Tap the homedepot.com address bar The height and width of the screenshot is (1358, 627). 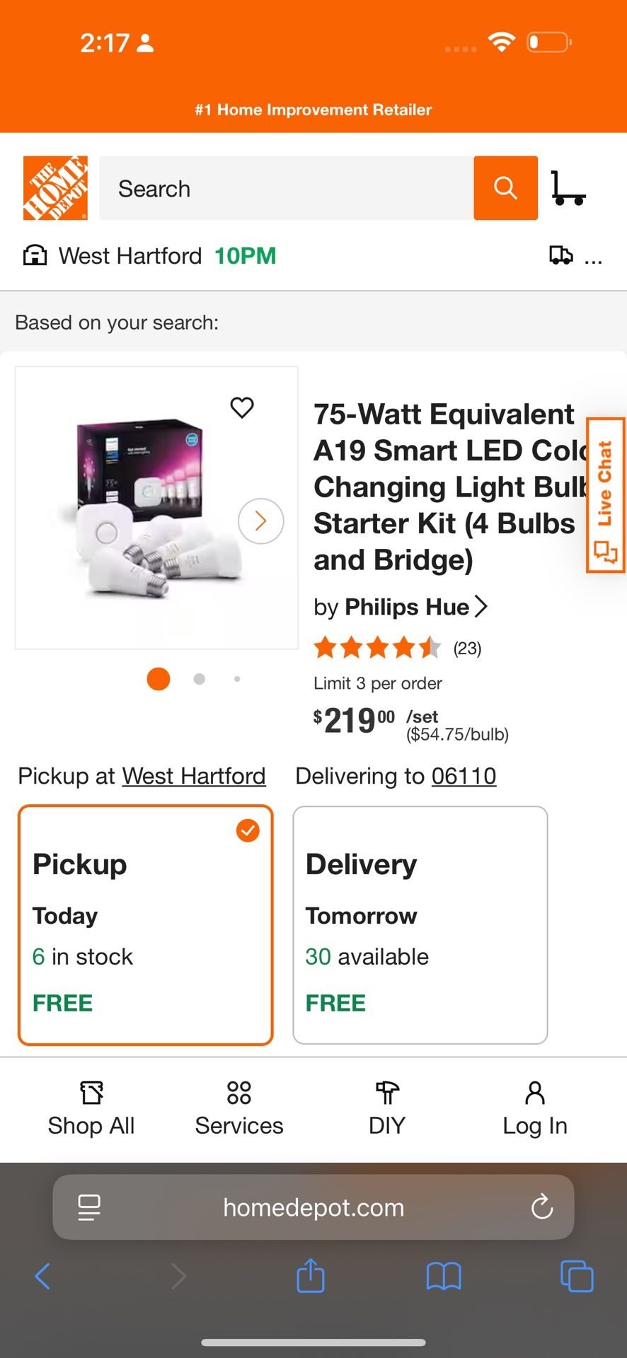click(x=313, y=1207)
